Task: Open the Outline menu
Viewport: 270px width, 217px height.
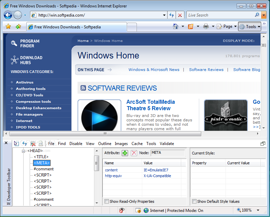Action: 105,144
